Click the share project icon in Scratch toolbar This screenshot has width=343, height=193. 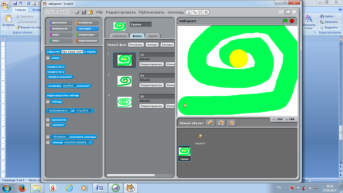point(90,12)
